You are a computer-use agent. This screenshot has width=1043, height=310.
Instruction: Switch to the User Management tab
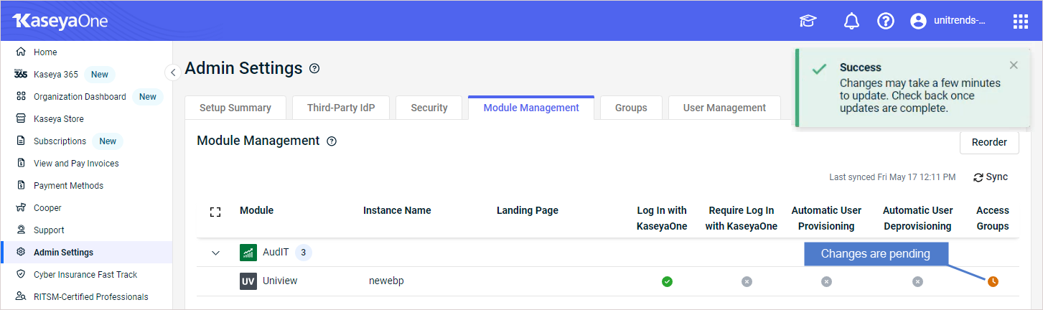(724, 108)
